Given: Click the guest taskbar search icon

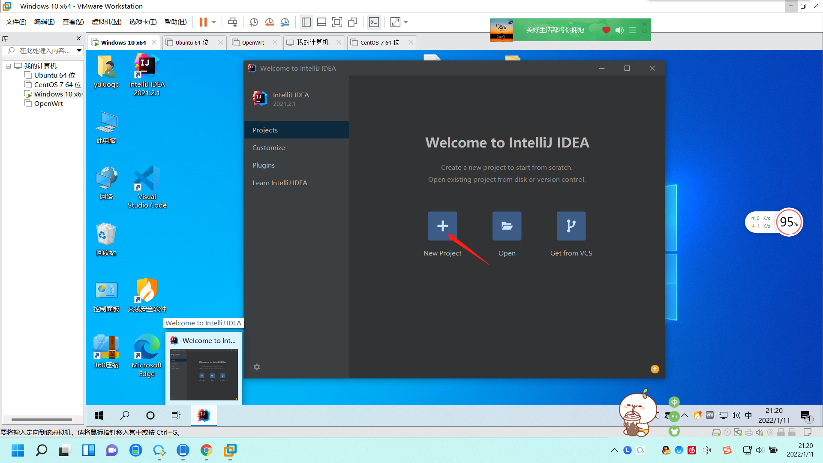Looking at the screenshot, I should pos(125,415).
